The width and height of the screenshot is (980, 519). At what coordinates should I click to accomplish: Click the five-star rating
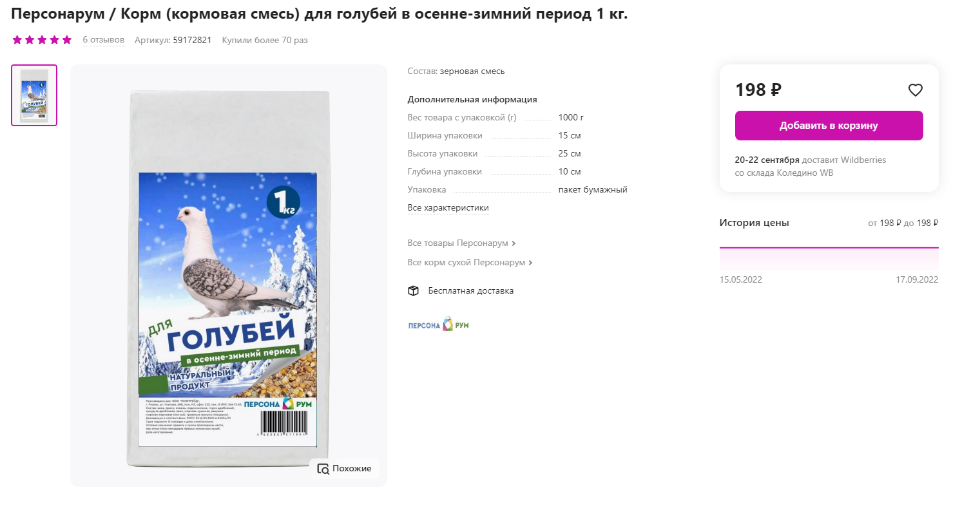coord(42,40)
